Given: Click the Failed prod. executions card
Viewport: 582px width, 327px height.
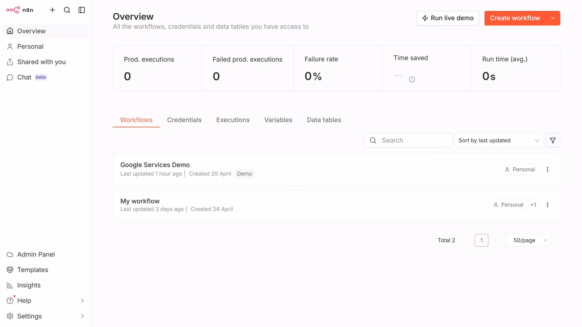Looking at the screenshot, I should tap(248, 68).
